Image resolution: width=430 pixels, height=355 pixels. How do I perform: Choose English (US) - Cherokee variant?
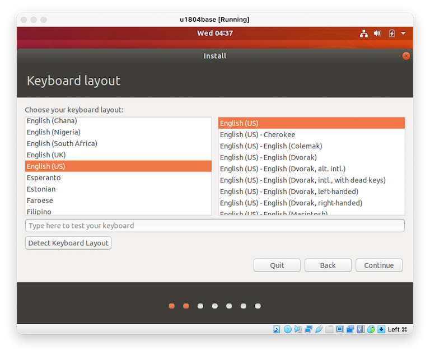pyautogui.click(x=311, y=134)
